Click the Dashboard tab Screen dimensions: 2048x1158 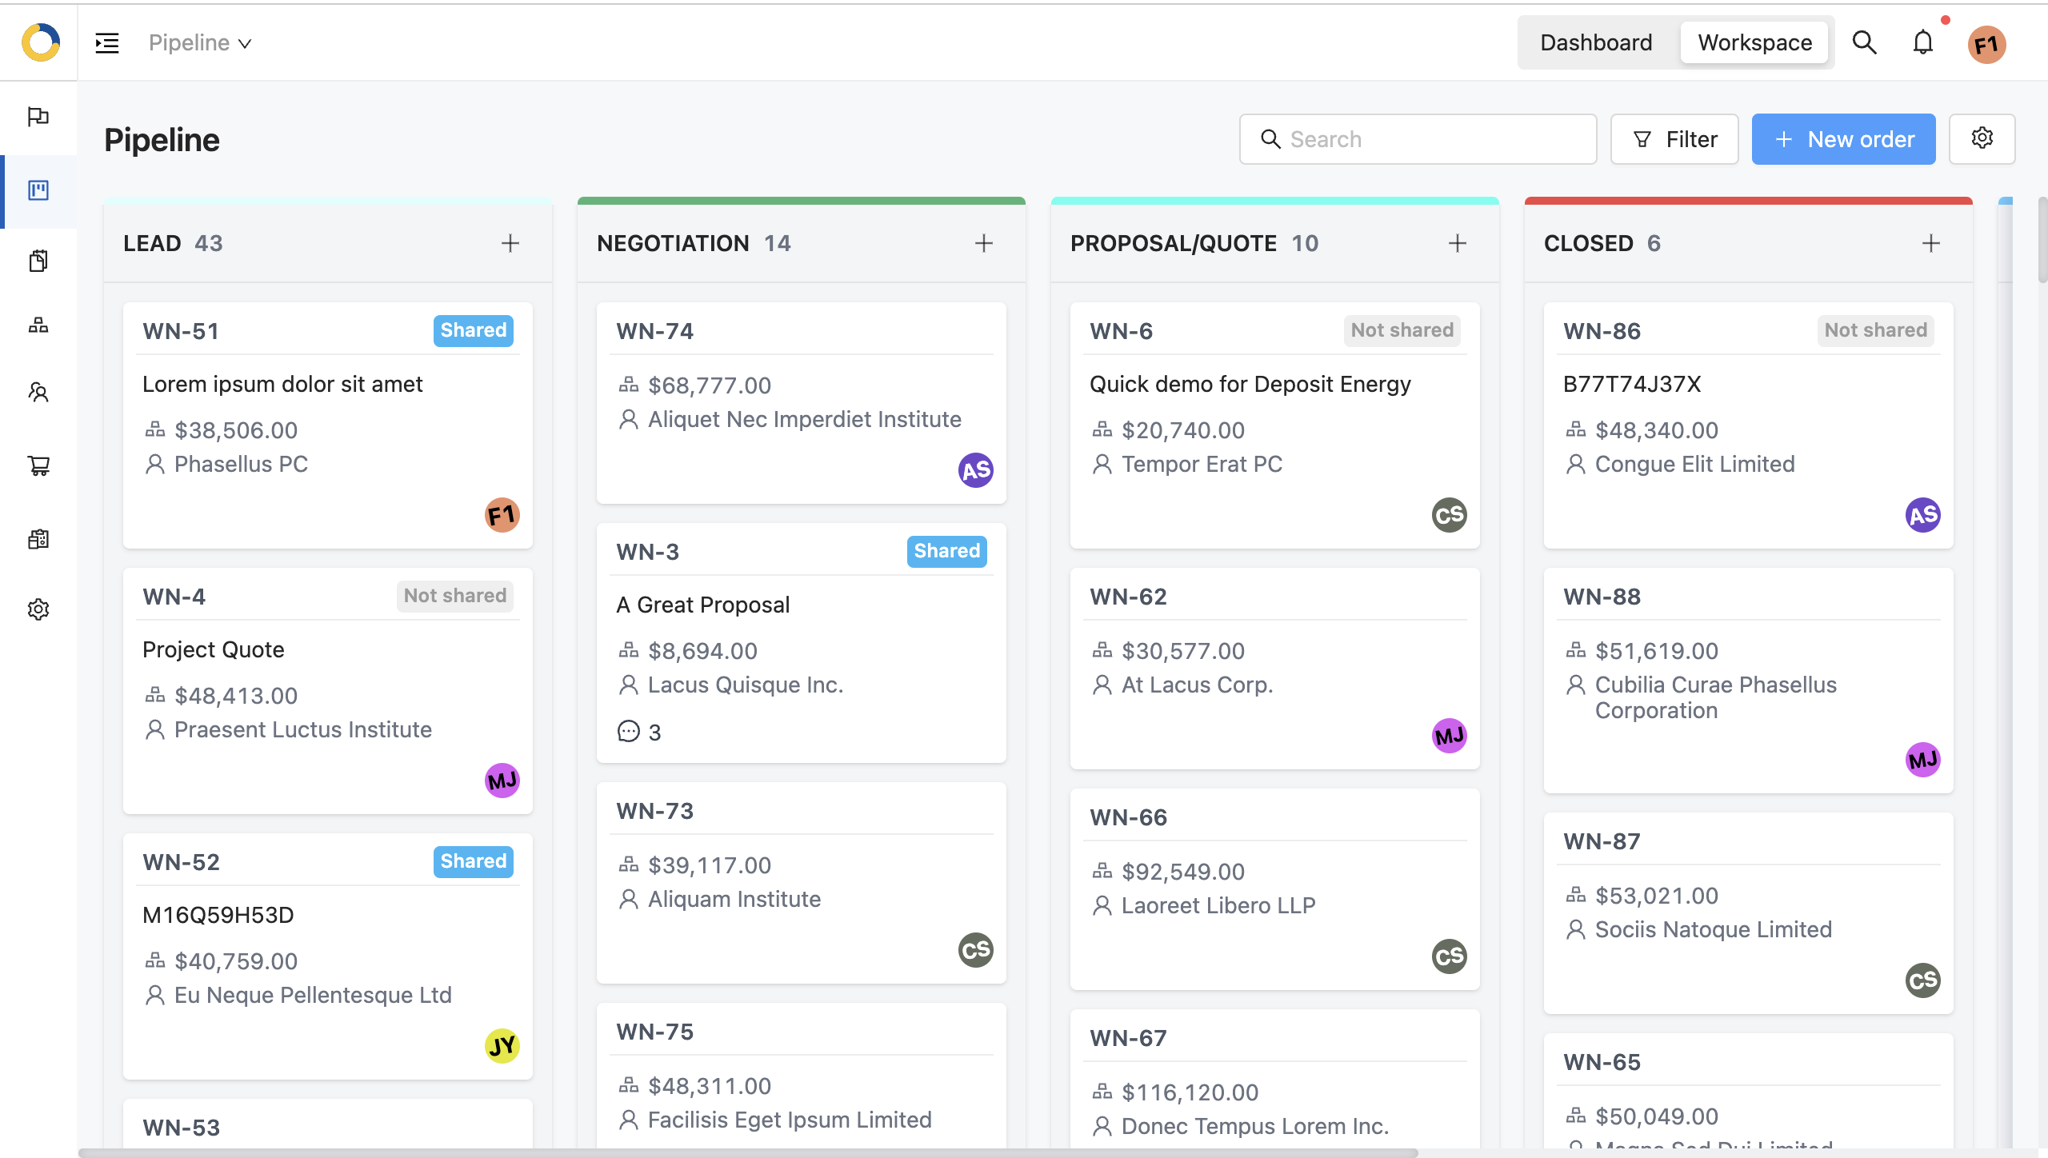1597,42
